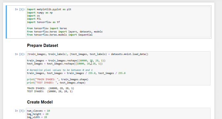Select the In [2] cell prompt

click(x=20, y=54)
